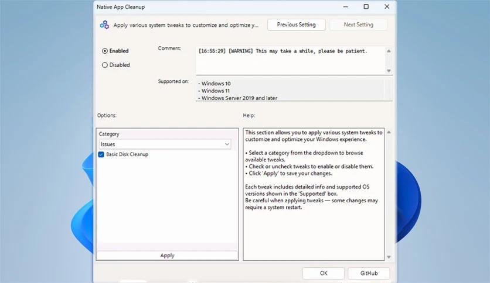Click the system tweaks gears icon

click(x=104, y=25)
